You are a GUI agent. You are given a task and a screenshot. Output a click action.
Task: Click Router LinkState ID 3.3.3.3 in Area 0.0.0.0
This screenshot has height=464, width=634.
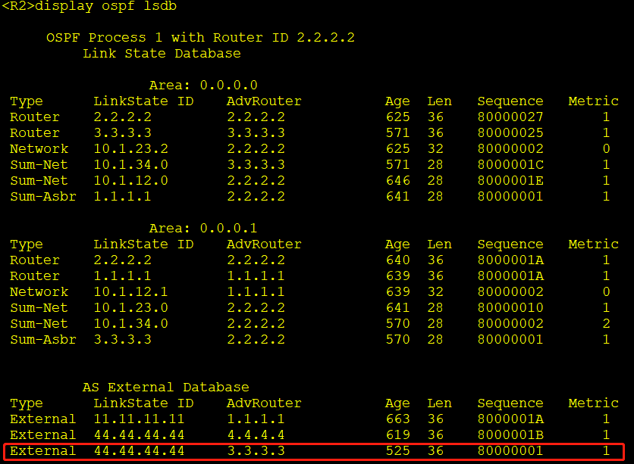pos(123,132)
